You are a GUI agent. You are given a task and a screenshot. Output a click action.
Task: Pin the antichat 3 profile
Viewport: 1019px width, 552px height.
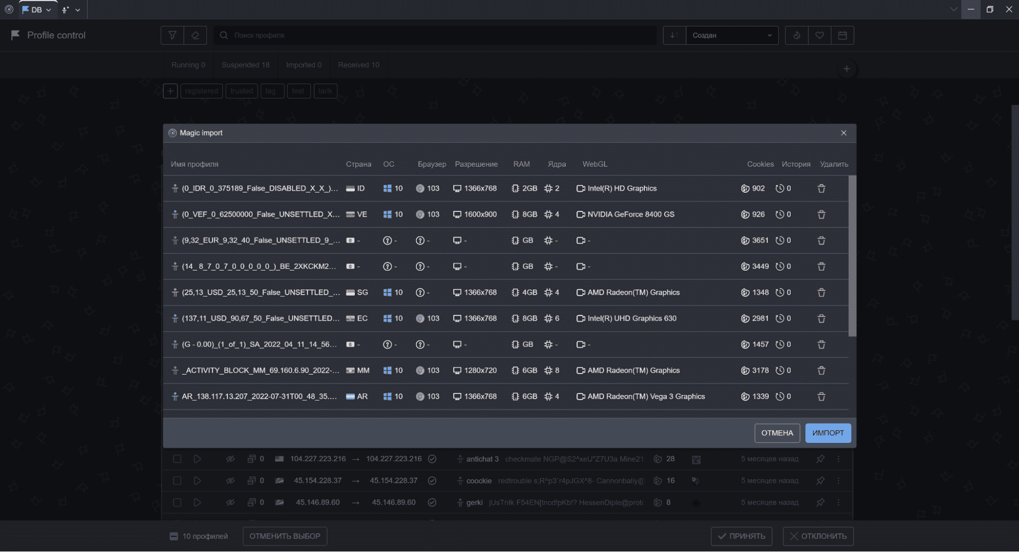point(820,459)
